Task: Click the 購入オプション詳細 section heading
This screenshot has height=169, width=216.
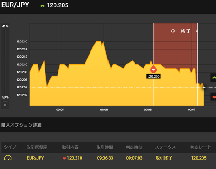Action: tap(22, 125)
